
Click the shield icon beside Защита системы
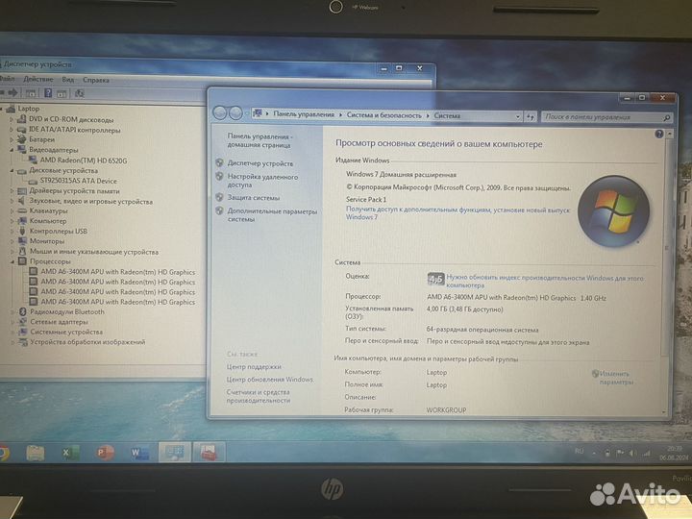point(219,197)
